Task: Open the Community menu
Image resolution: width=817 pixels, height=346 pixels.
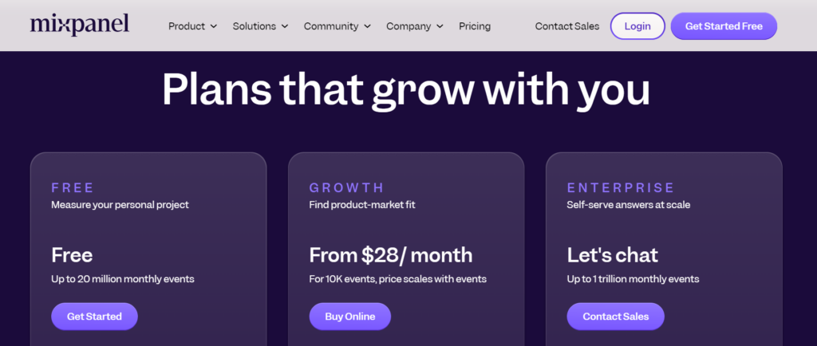Action: pyautogui.click(x=331, y=26)
